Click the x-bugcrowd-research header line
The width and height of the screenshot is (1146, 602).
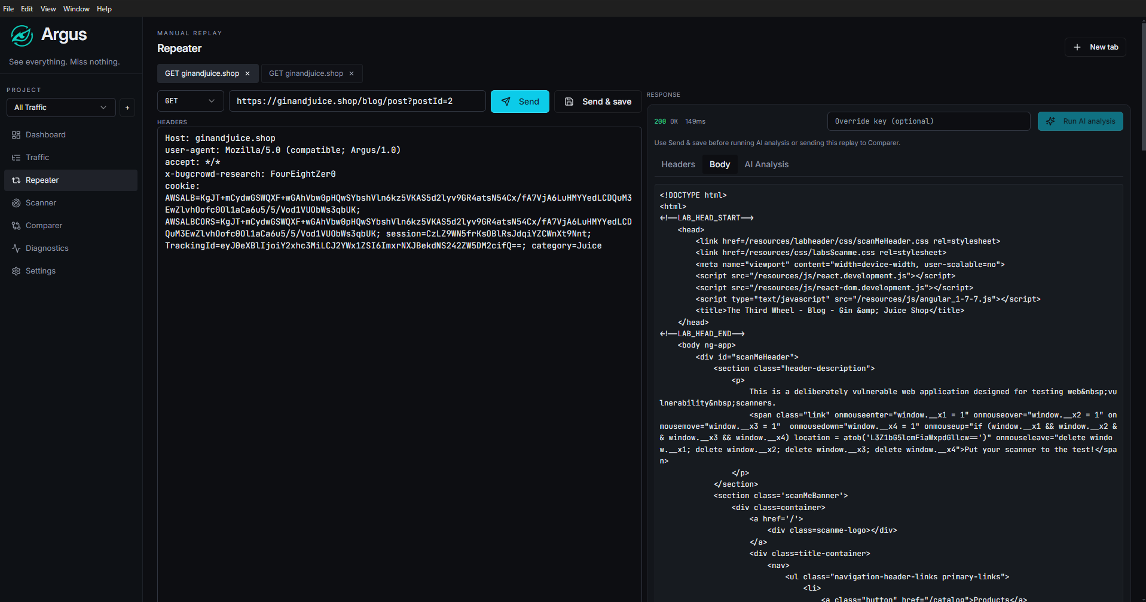[x=250, y=174]
